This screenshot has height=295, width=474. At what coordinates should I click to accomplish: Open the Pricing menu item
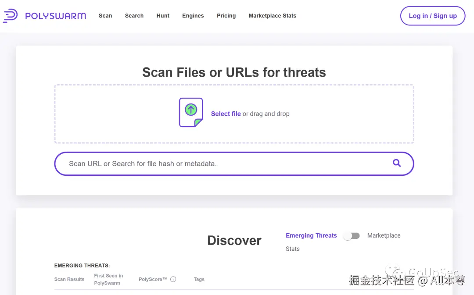coord(226,16)
